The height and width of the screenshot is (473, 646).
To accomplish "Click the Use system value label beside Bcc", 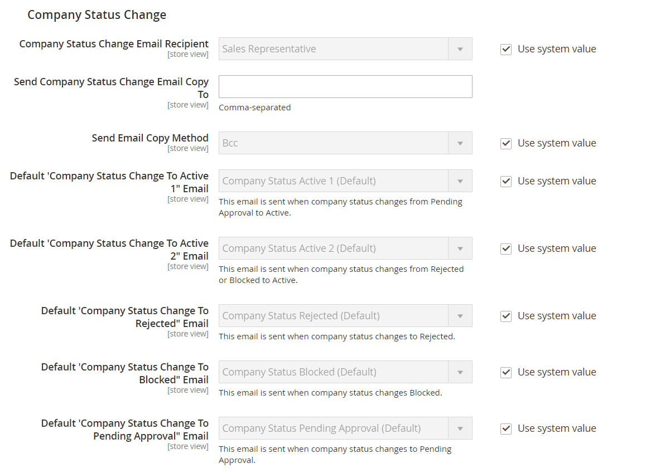I will pos(557,143).
